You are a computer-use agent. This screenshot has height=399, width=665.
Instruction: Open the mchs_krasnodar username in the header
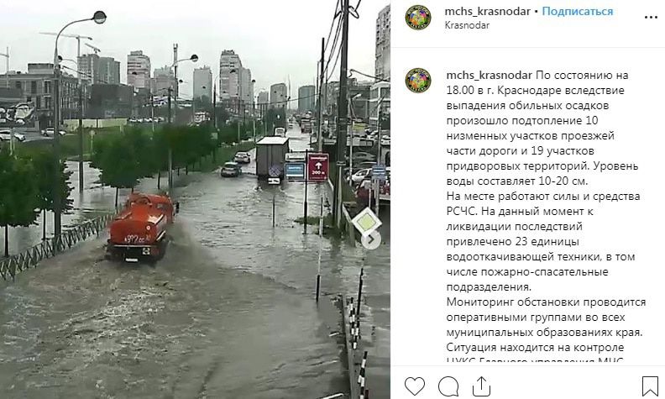point(487,11)
